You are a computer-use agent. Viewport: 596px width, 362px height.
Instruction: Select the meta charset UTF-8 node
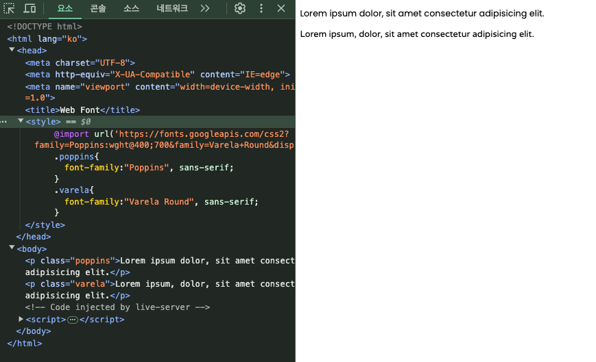(x=80, y=62)
